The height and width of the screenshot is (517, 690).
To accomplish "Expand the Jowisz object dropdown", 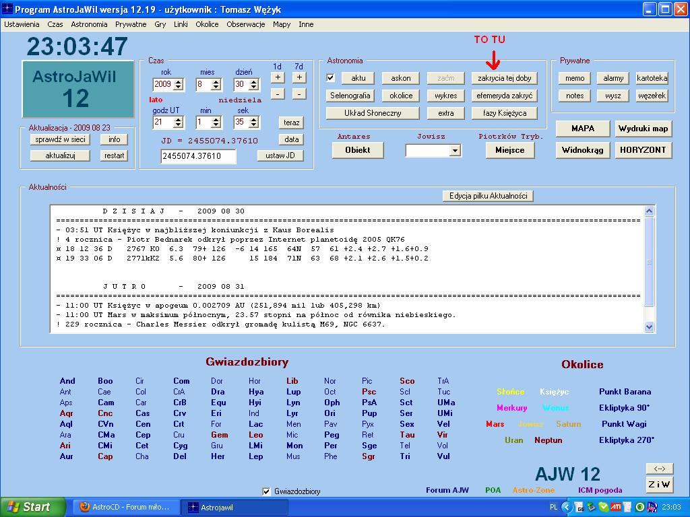I will point(455,151).
